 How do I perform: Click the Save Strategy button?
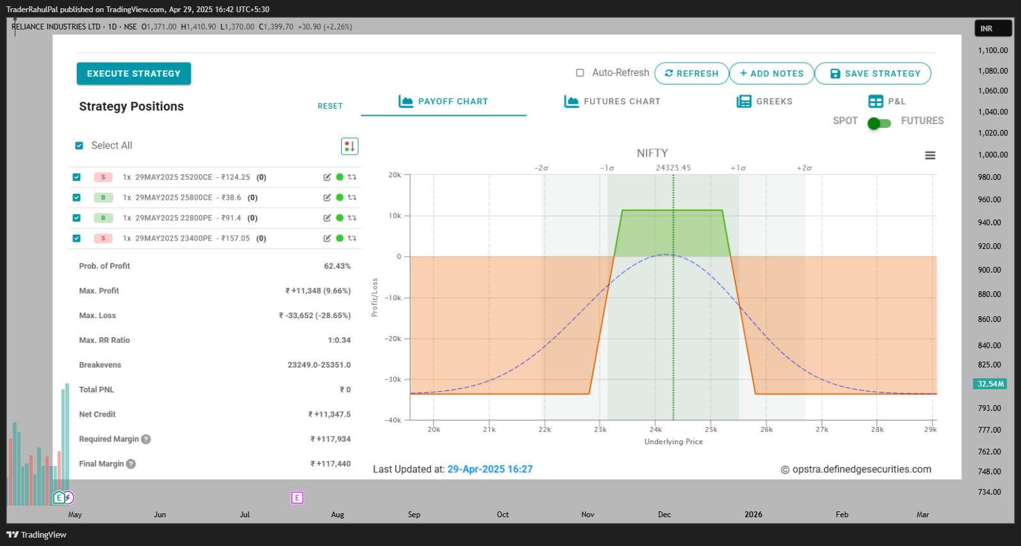873,74
